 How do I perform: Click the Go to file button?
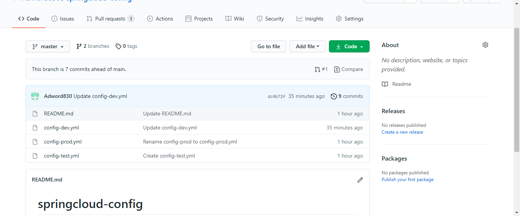pos(268,46)
